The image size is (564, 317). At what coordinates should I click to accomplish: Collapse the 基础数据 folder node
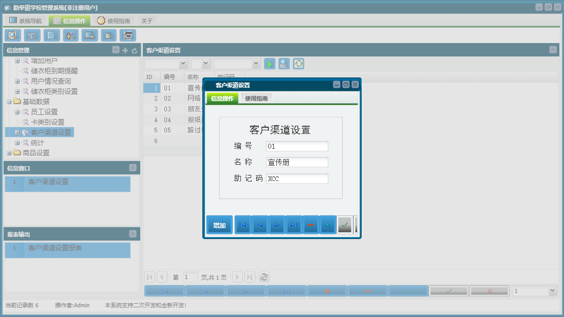pyautogui.click(x=9, y=102)
